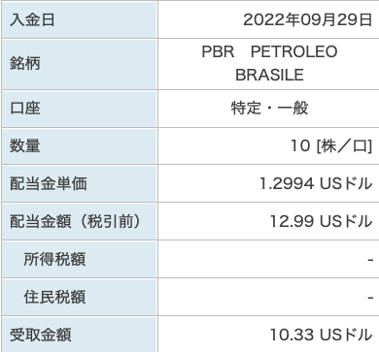Click the 住民税額 label cell

click(80, 297)
